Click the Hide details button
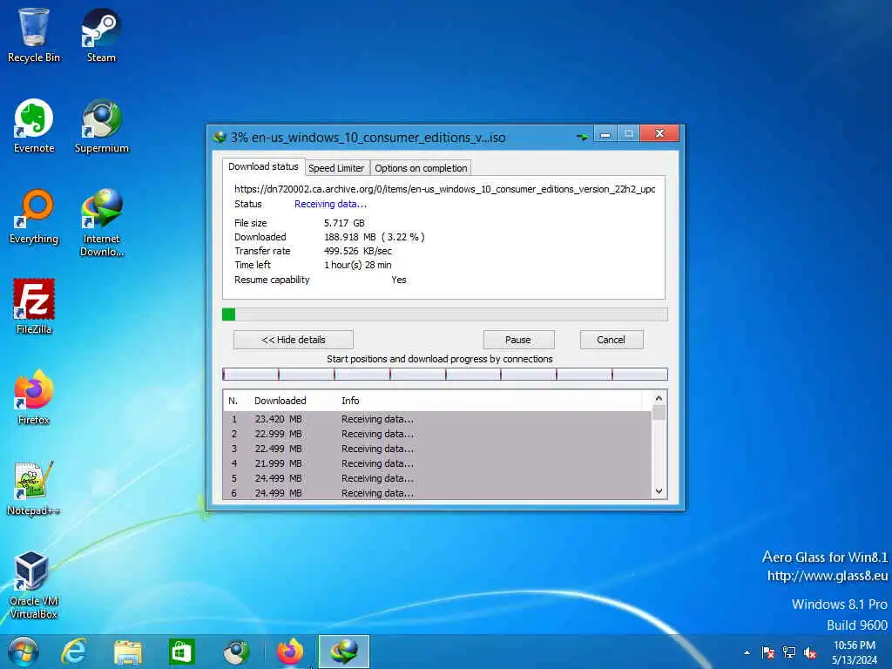892x669 pixels. pyautogui.click(x=294, y=340)
